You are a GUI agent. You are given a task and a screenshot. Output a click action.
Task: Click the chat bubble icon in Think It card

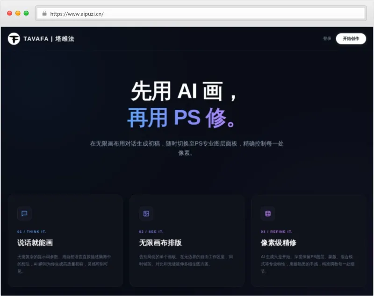click(x=24, y=213)
